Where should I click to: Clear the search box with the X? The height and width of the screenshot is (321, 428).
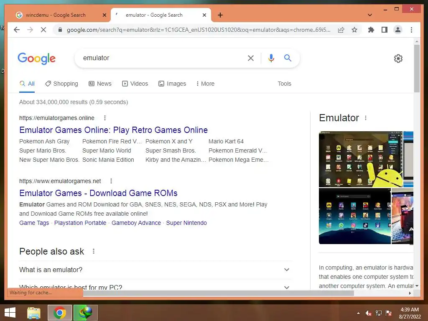tap(251, 58)
